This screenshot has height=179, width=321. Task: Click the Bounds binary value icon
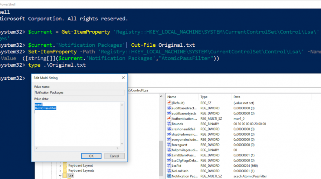(169, 124)
